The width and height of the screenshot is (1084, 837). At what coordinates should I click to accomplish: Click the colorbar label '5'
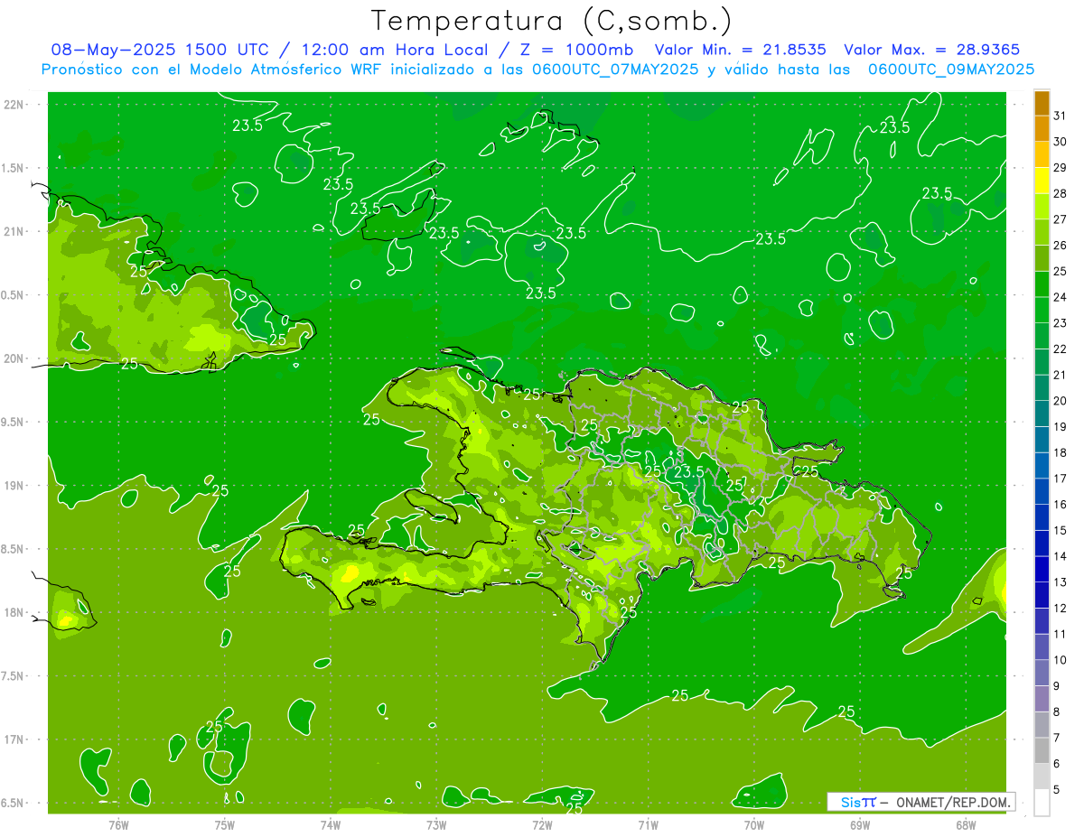coord(1057,790)
